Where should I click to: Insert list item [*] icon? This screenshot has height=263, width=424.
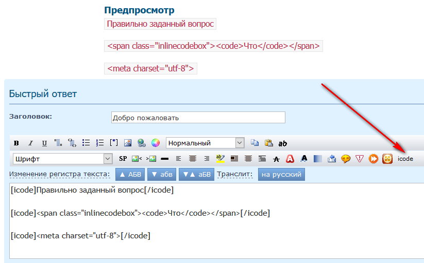click(114, 143)
